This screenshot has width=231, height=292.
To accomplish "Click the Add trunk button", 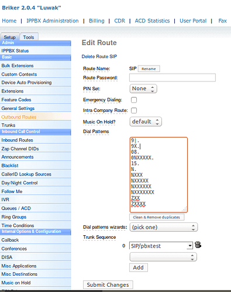I will [x=139, y=267].
